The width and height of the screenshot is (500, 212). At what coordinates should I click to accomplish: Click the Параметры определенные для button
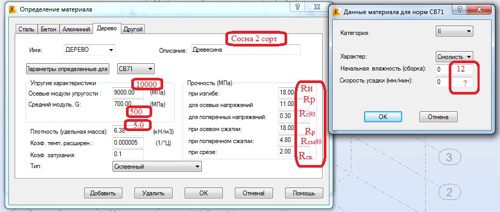[67, 68]
